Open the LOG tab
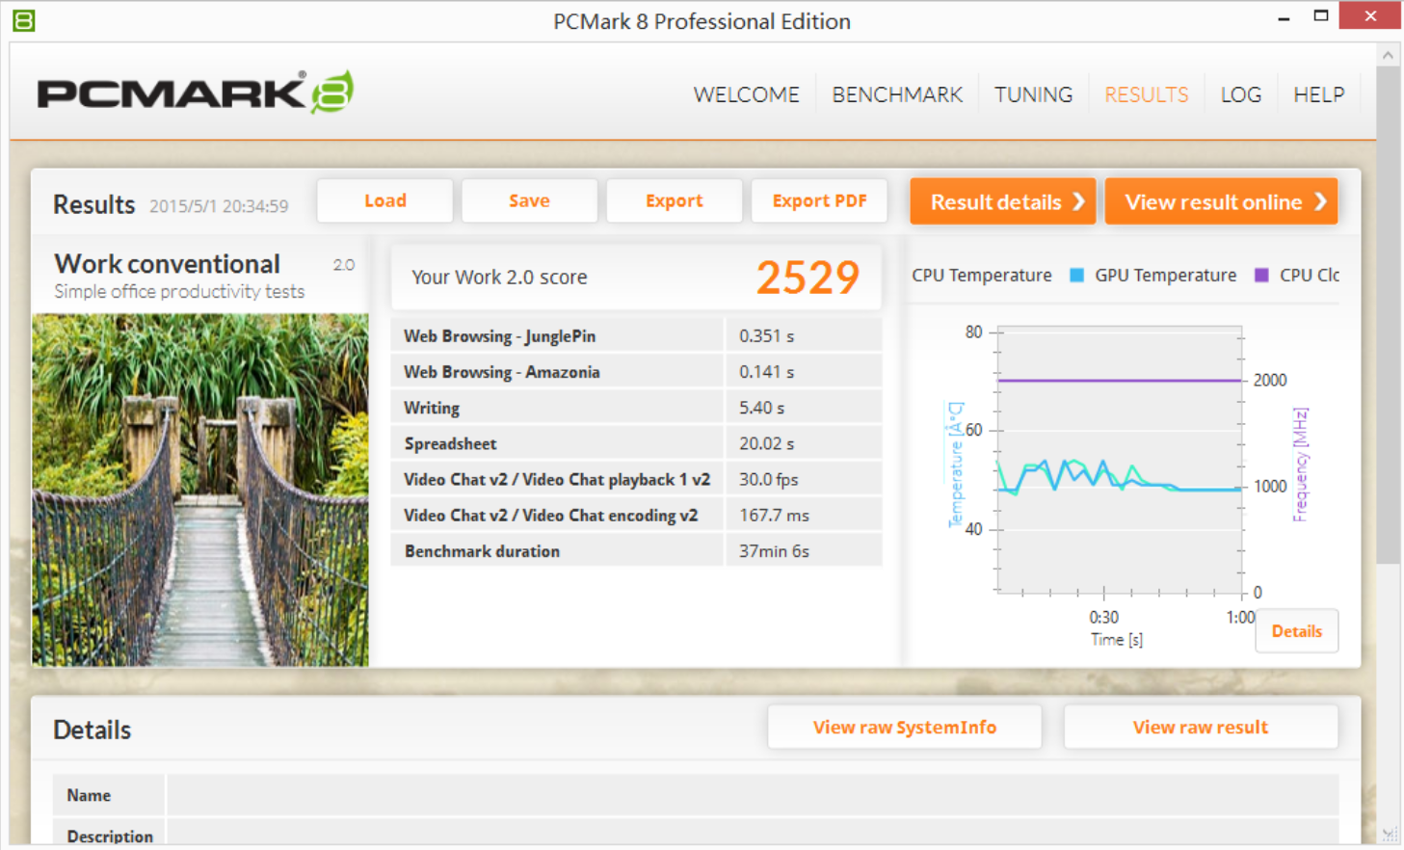Screen dimensions: 1404x850 pos(1240,94)
